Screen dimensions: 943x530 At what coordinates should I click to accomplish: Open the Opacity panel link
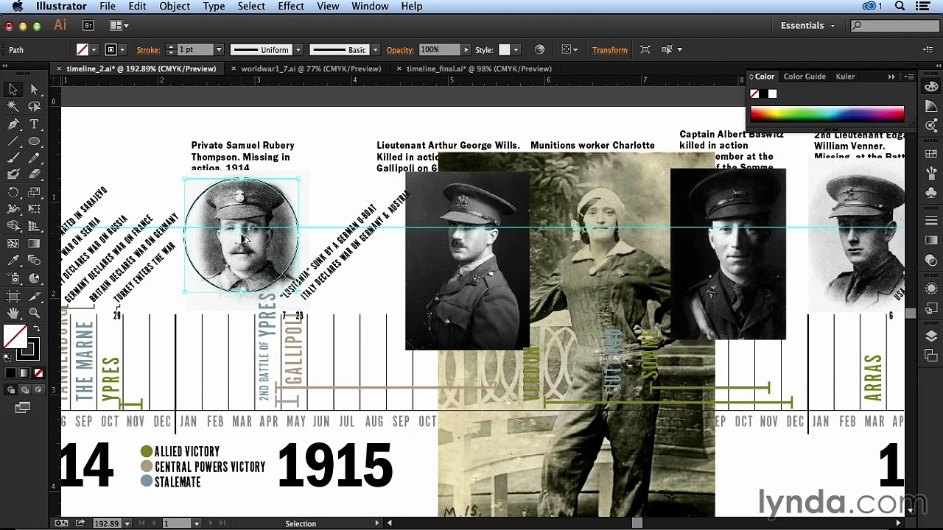point(400,50)
